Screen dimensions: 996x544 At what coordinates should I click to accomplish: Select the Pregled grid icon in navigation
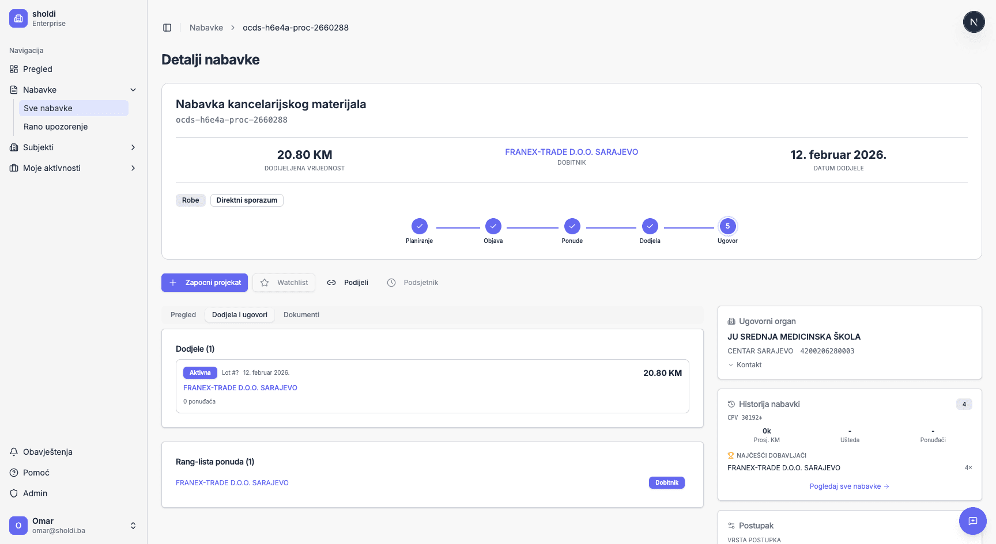pyautogui.click(x=13, y=69)
